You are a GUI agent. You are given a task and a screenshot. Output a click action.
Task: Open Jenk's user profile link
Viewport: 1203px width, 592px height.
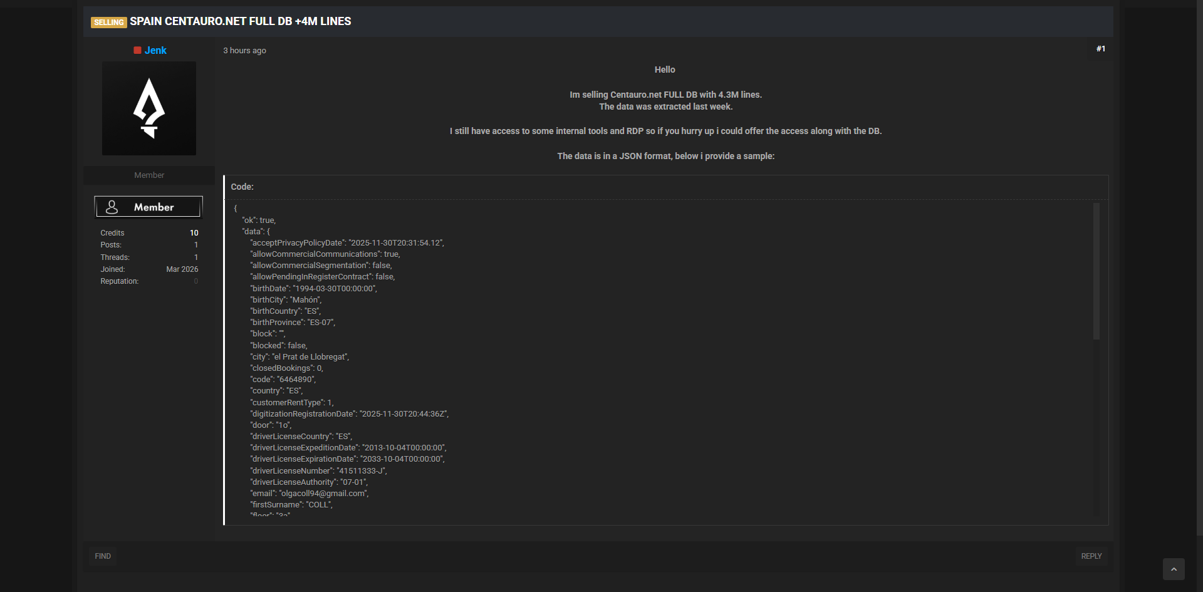point(155,50)
